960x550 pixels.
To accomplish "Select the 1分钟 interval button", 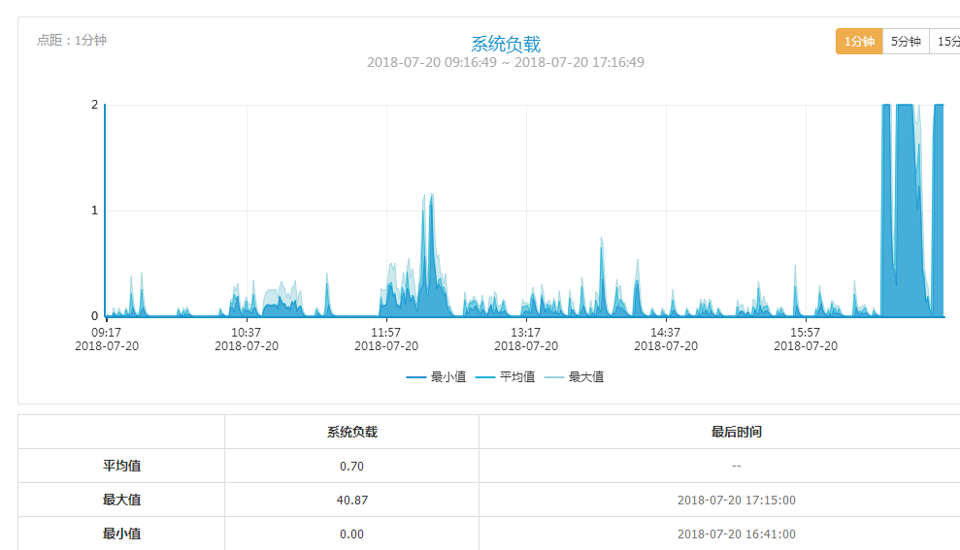I will click(x=859, y=42).
